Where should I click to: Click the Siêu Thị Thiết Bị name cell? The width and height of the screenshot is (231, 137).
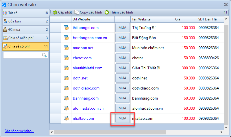tap(152, 68)
